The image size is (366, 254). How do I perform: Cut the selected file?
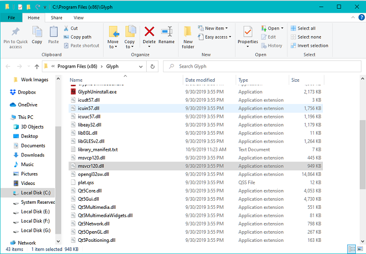coord(71,28)
